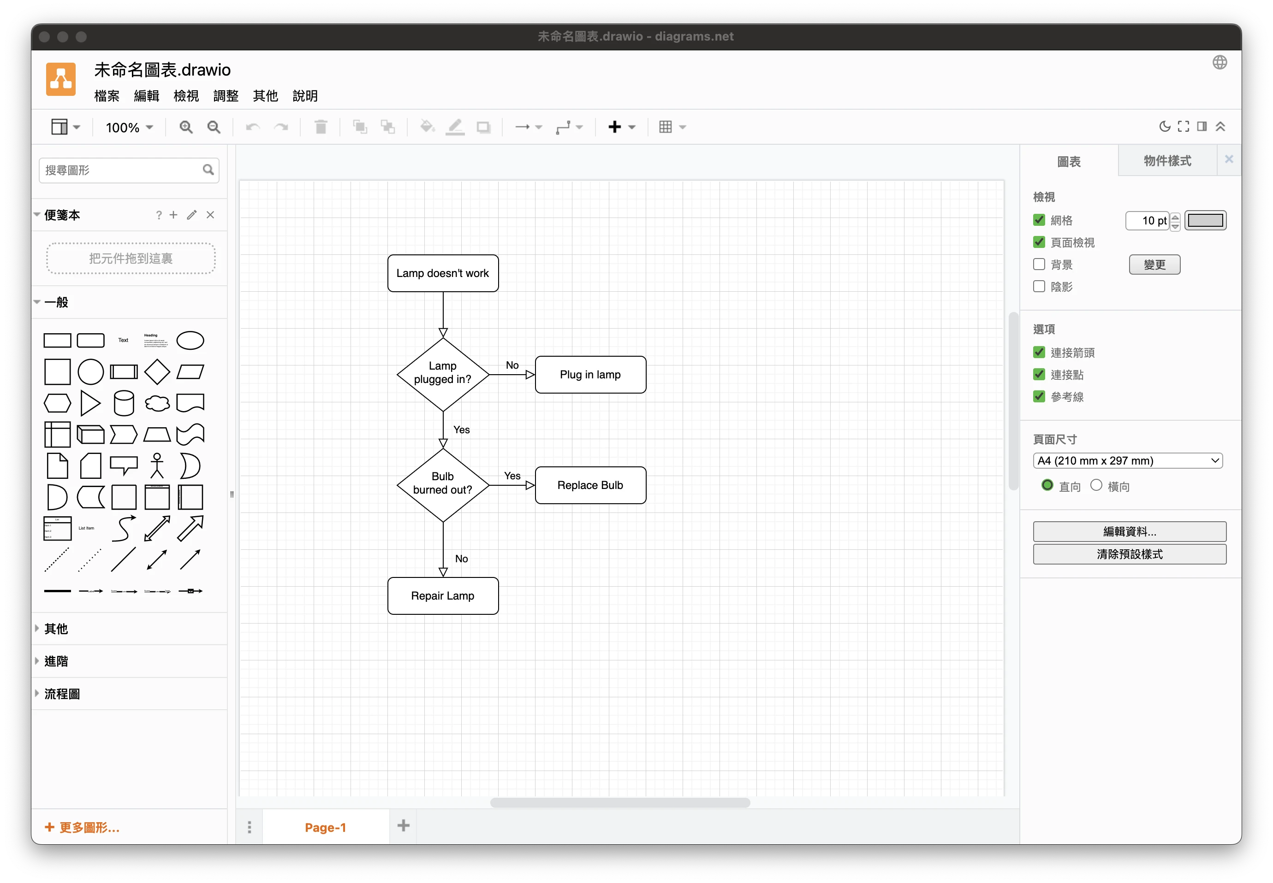Screen dimensions: 1273x883
Task: Toggle the 參考線 guides checkbox
Action: coord(1039,397)
